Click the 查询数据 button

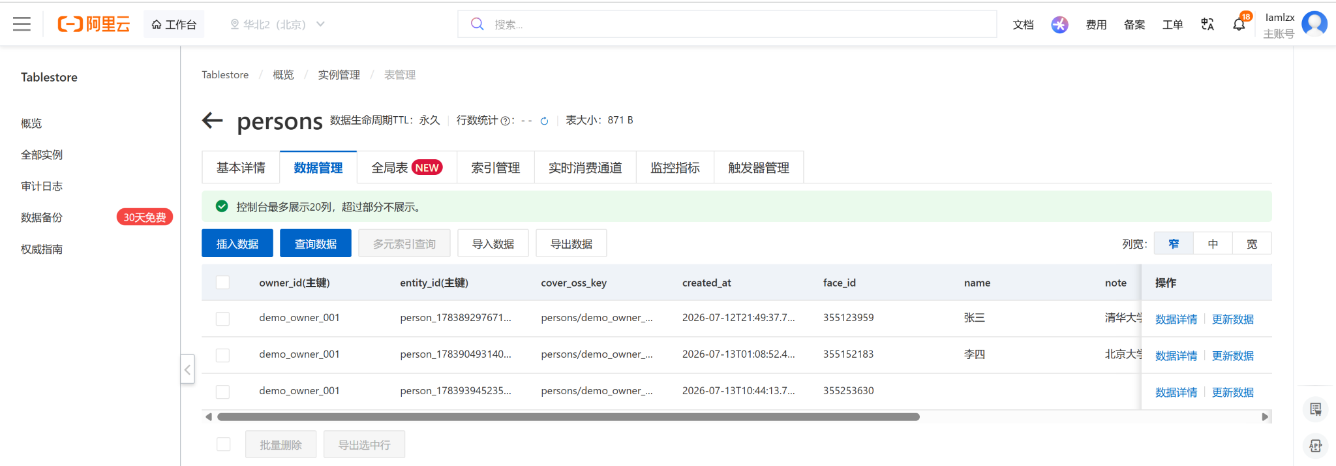(316, 243)
